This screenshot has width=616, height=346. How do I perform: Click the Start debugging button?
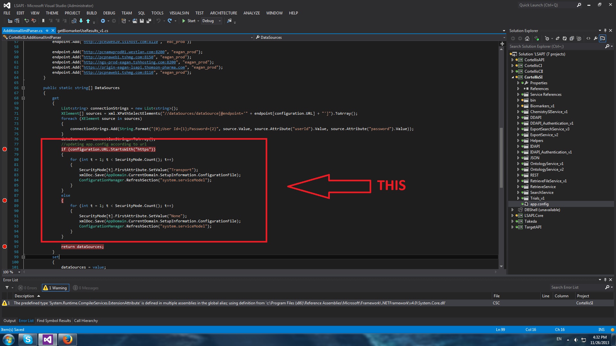click(189, 21)
